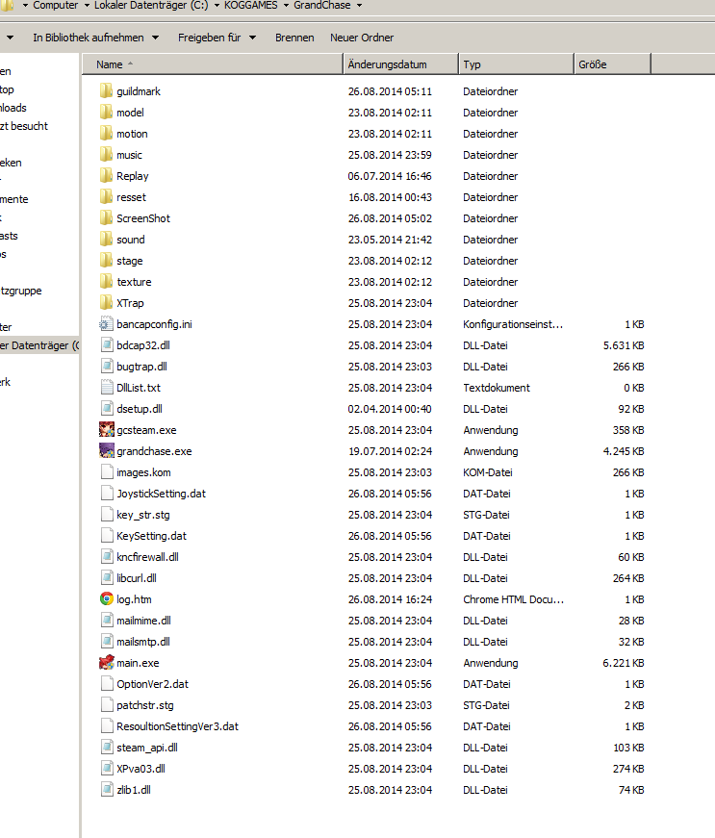Select the file name JoystickSetting.dat
Image resolution: width=715 pixels, height=838 pixels.
[x=161, y=494]
